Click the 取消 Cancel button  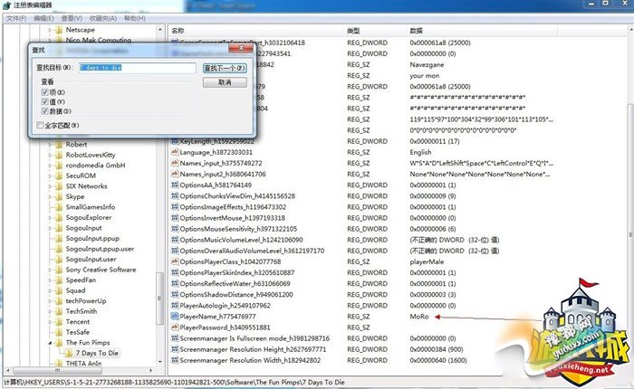225,82
